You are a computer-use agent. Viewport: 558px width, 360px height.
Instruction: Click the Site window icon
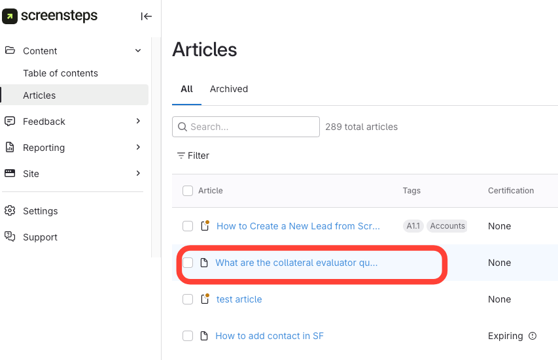[x=10, y=173]
